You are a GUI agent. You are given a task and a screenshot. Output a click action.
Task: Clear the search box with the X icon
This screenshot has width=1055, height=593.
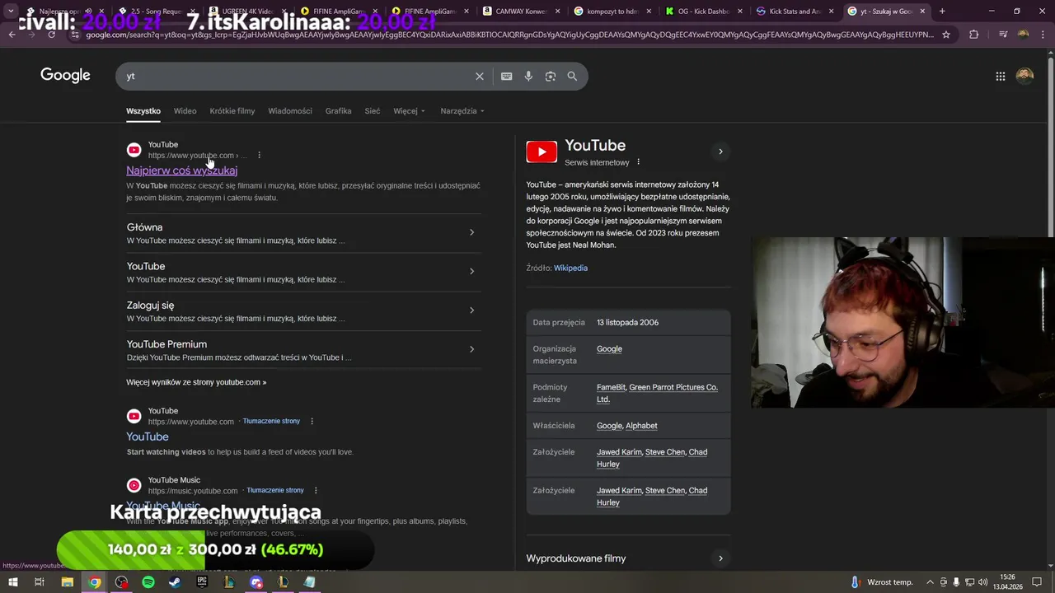coord(480,76)
